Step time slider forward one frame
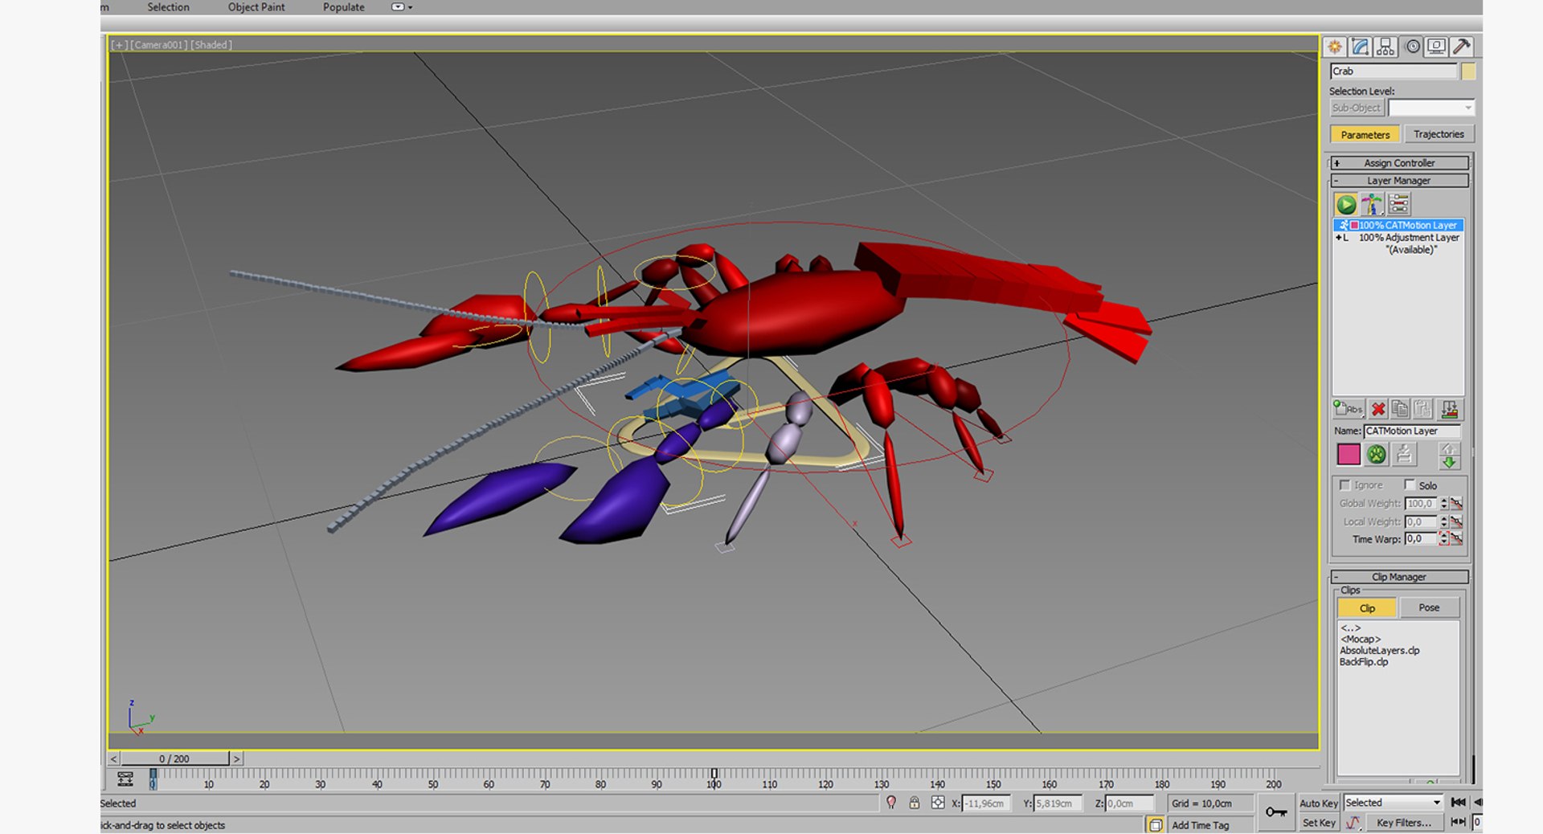 point(236,759)
